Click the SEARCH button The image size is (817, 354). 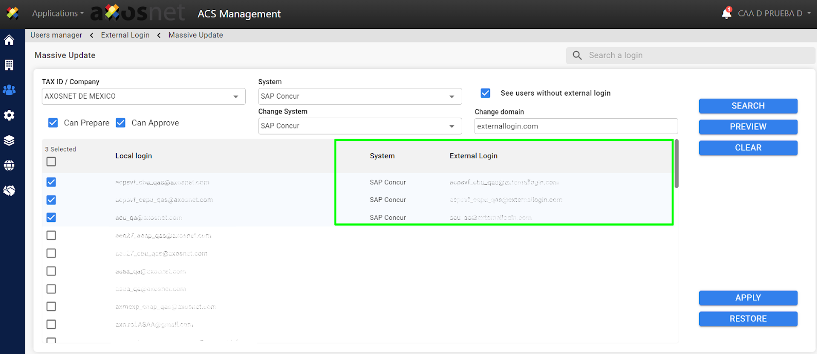[748, 106]
